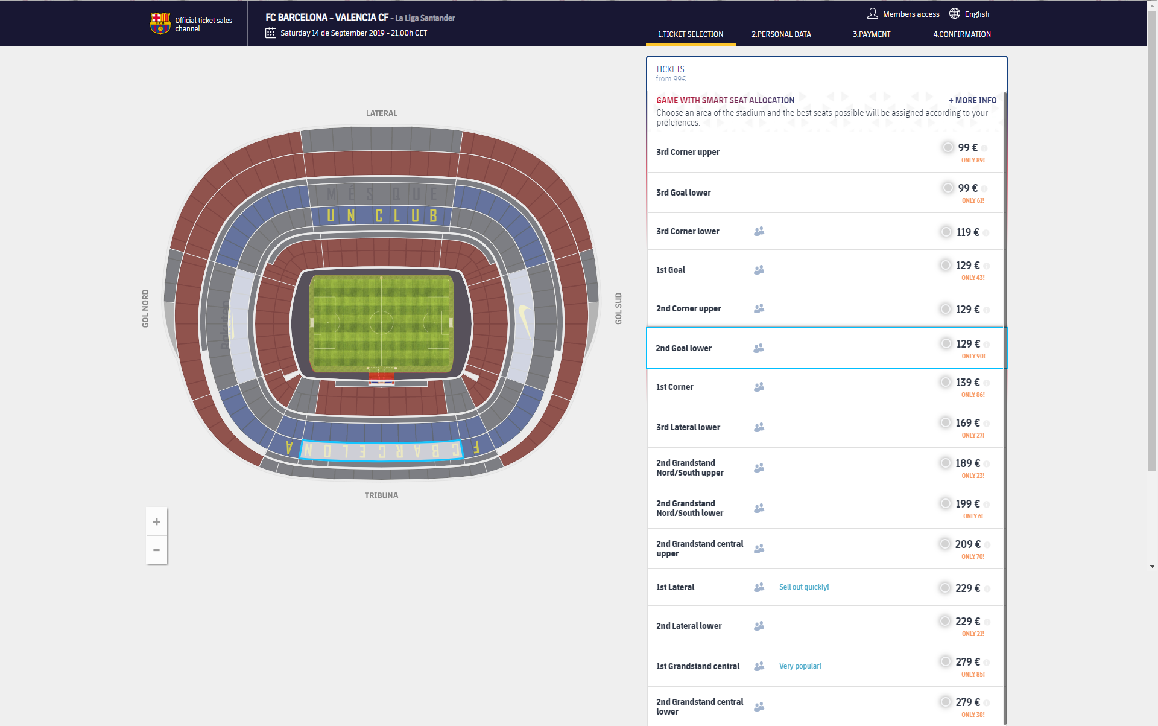
Task: Go to the 2.PERSONAL DATA step tab
Action: (781, 34)
